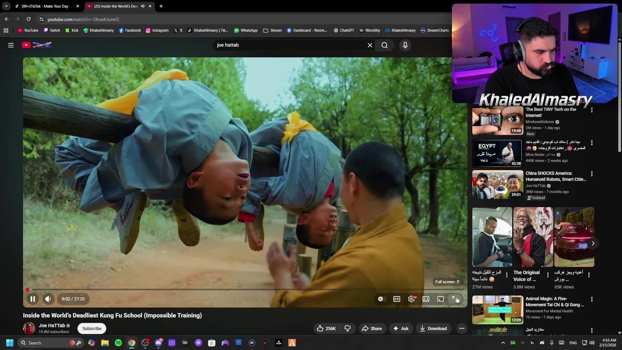The width and height of the screenshot is (622, 350).
Task: Expand the Stream bookmarks folder
Action: 272,30
